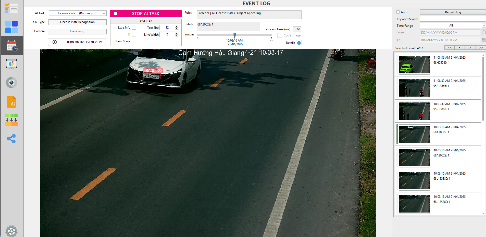Select the 68H05049 green car event thumbnail
The height and width of the screenshot is (237, 486).
[x=415, y=65]
